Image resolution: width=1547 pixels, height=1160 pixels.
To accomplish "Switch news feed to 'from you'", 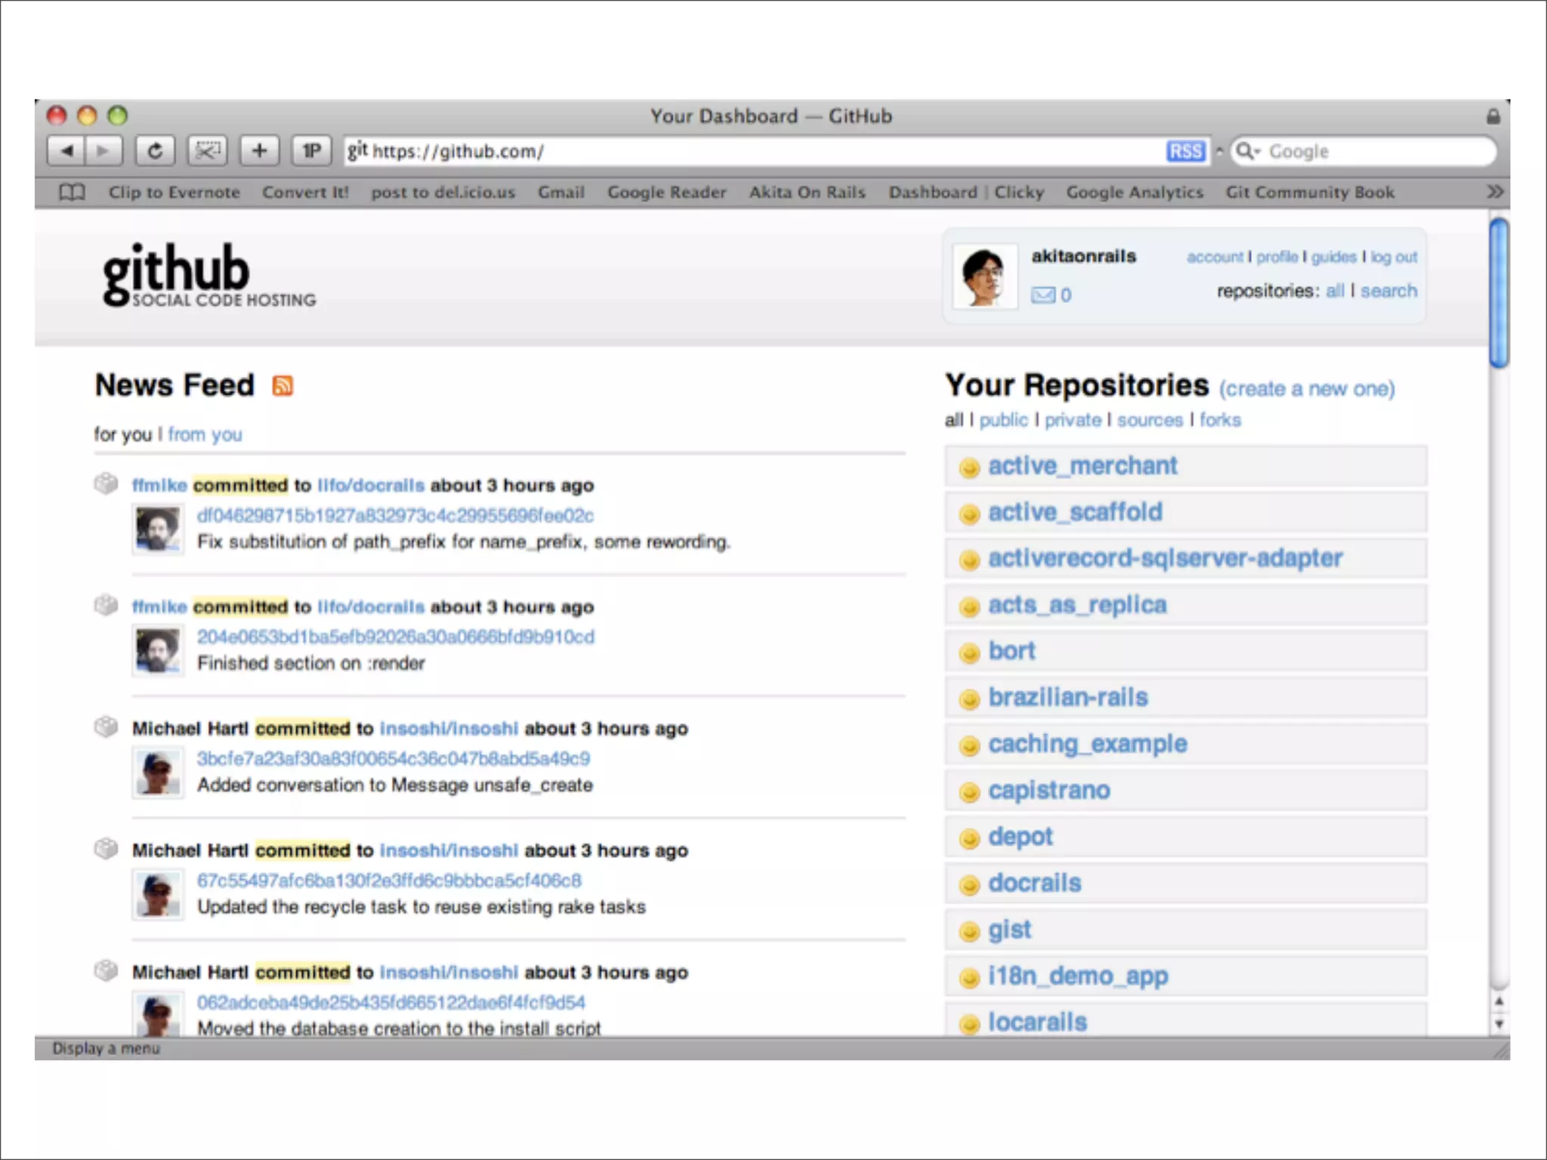I will point(205,434).
